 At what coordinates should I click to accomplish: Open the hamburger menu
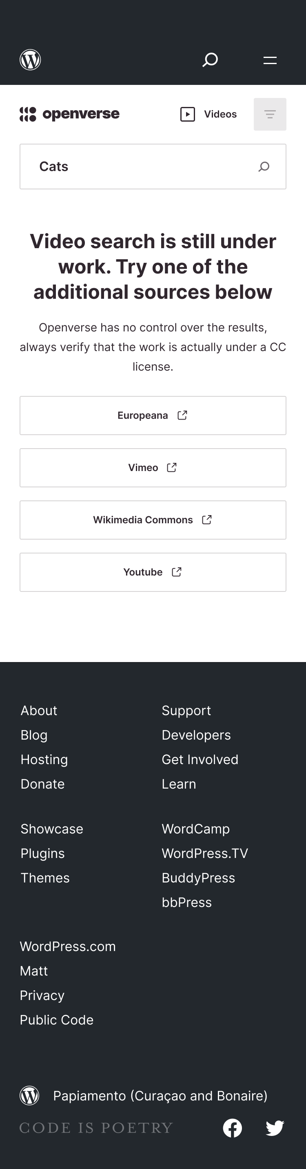(269, 60)
